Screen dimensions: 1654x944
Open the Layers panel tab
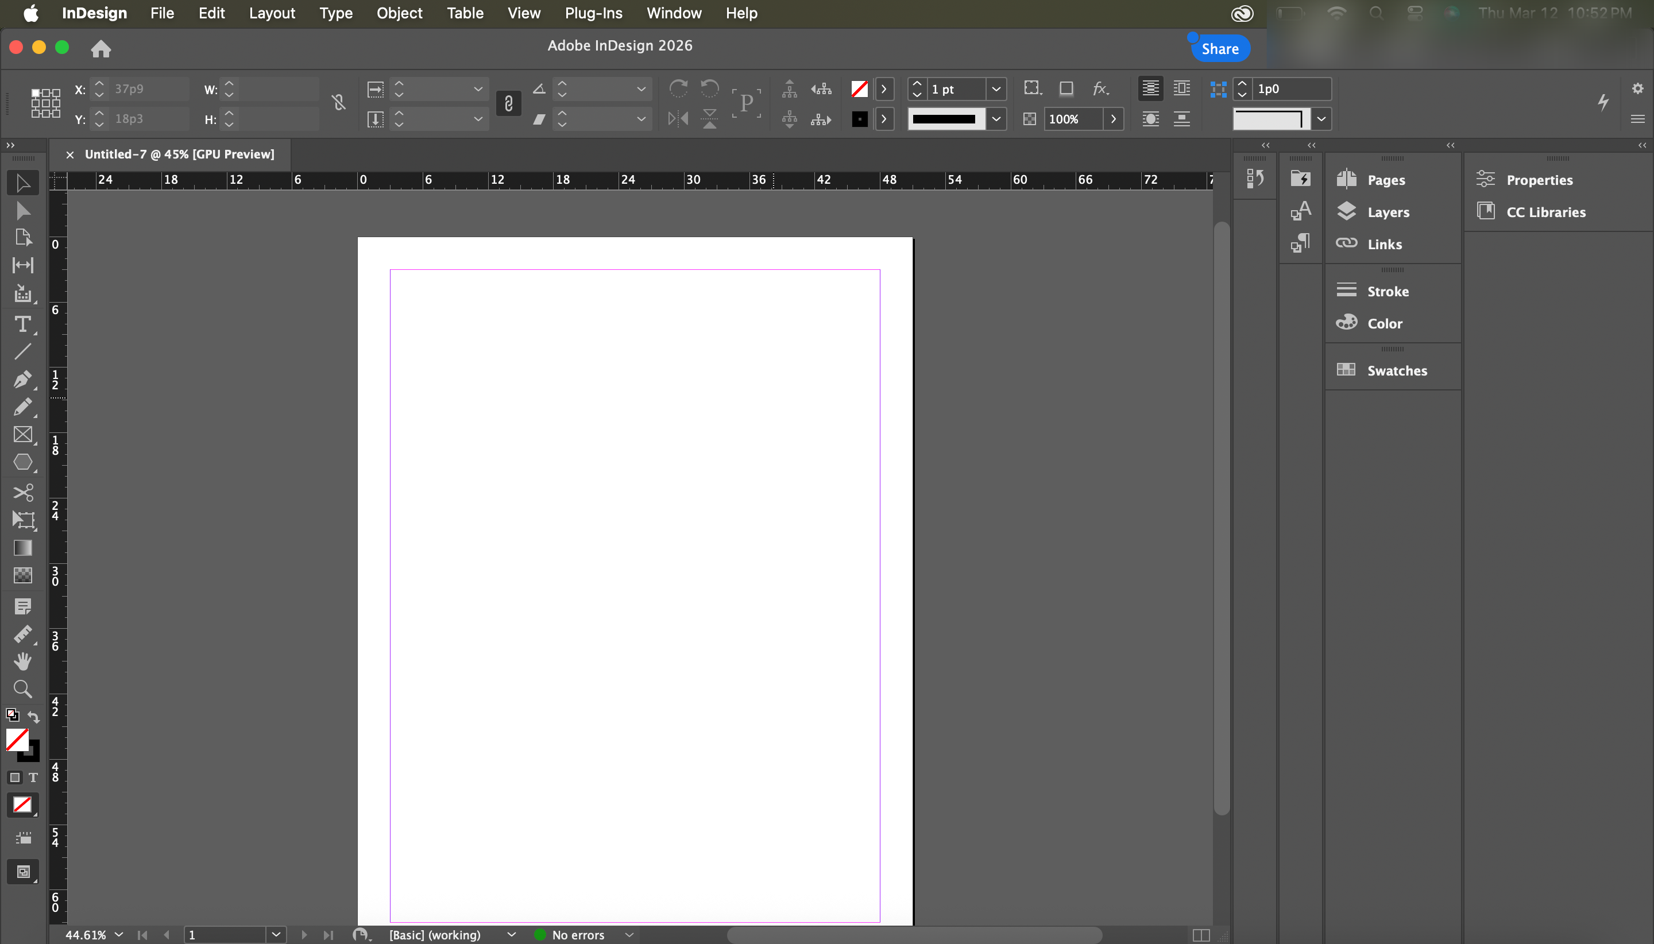click(1388, 212)
